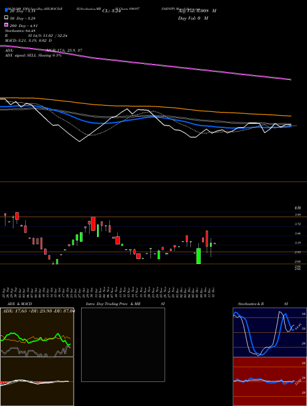Viewport: 307px width, 406px height.
Task: Click the 'Stochastics: 64.48' readout
Action: pyautogui.click(x=20, y=31)
